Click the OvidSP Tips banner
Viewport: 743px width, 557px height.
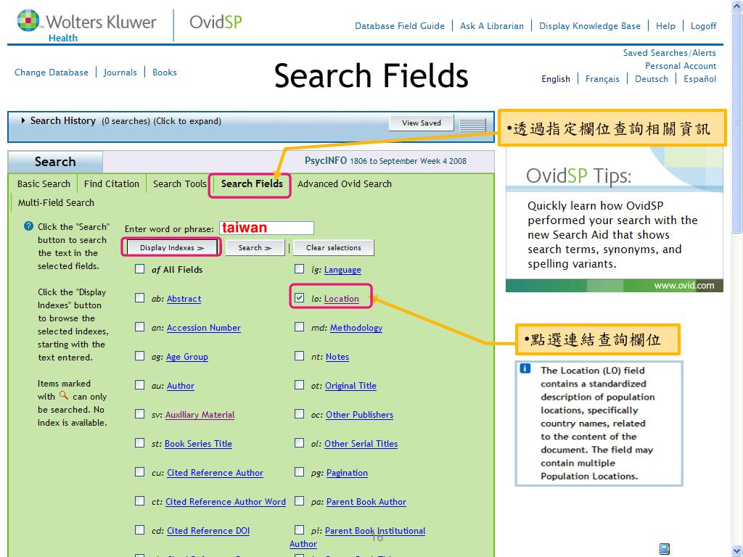(x=614, y=219)
